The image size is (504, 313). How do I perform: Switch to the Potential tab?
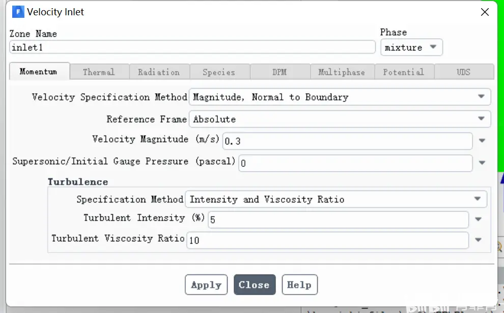click(404, 72)
